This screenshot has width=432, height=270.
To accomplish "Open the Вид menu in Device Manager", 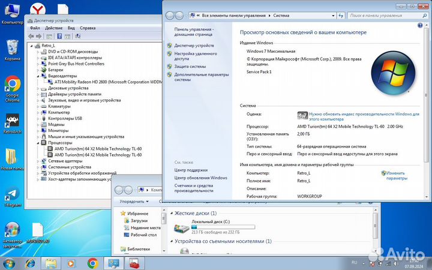I will (71, 28).
